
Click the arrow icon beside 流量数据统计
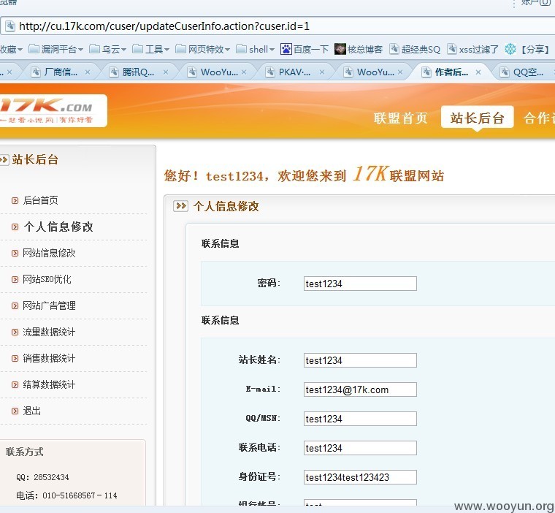15,332
